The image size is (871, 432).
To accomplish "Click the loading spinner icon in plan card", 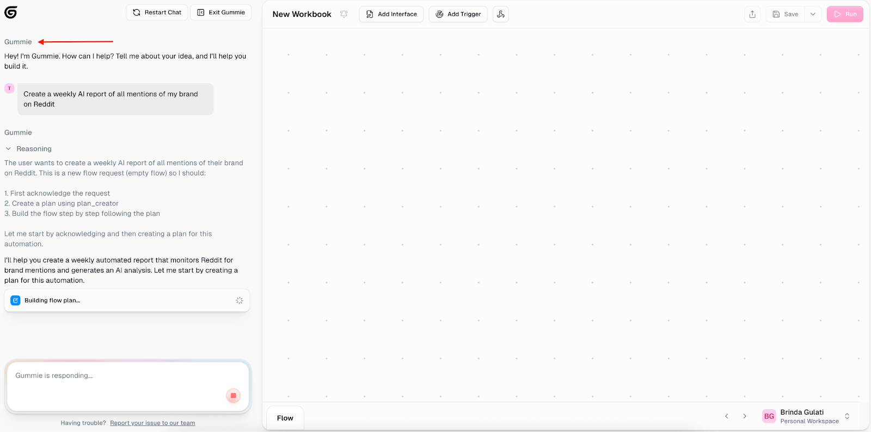I will click(240, 300).
